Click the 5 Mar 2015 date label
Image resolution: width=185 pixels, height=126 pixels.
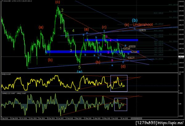78,118
